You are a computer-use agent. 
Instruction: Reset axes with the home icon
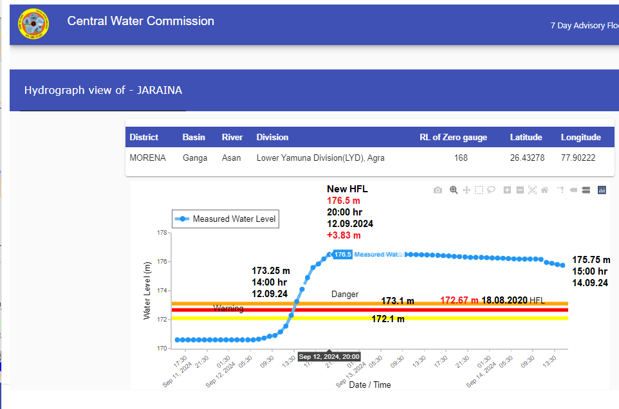point(544,190)
